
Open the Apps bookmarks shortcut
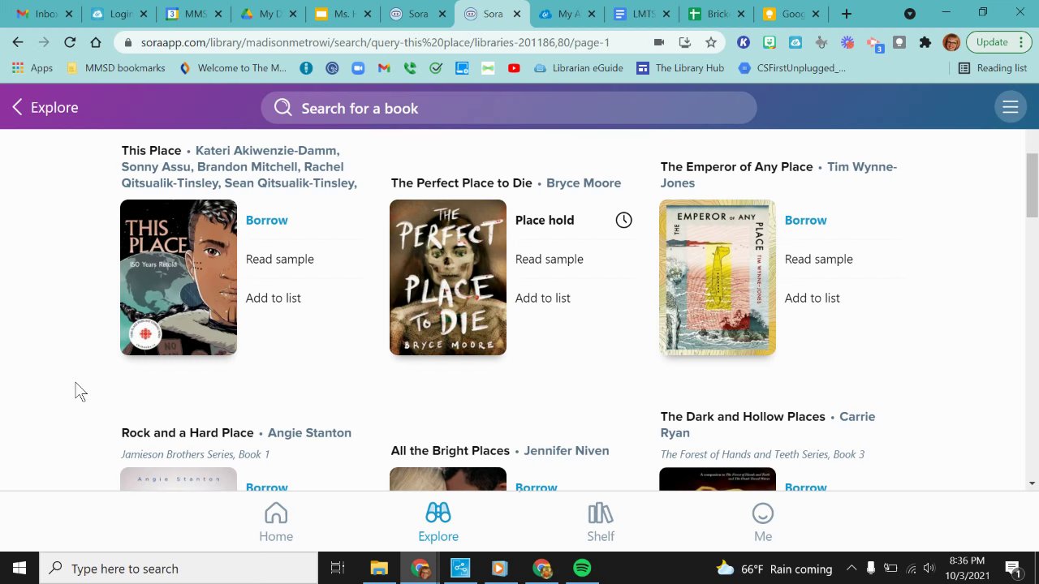coord(32,68)
